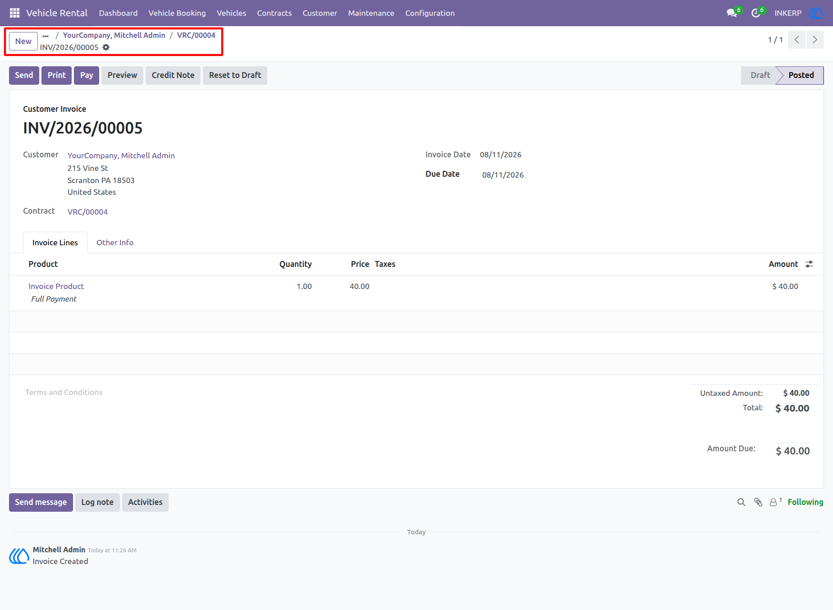Click the Preview button
This screenshot has height=610, width=833.
click(x=122, y=75)
